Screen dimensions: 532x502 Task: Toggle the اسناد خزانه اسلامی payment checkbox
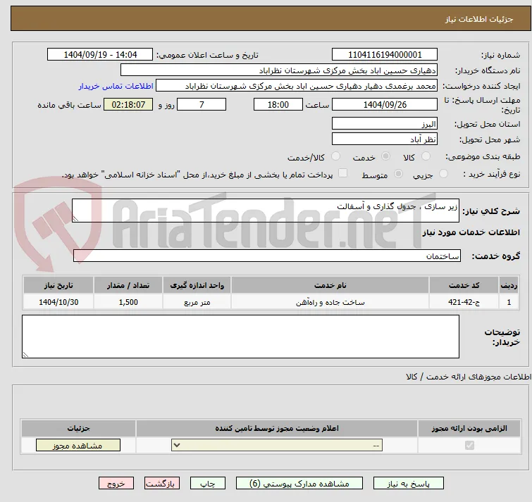(343, 173)
